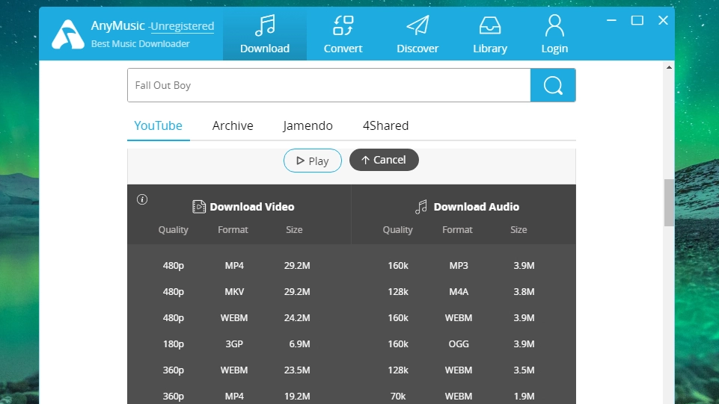Select 160k OGG 3.9M audio
This screenshot has height=404, width=719.
click(x=462, y=344)
